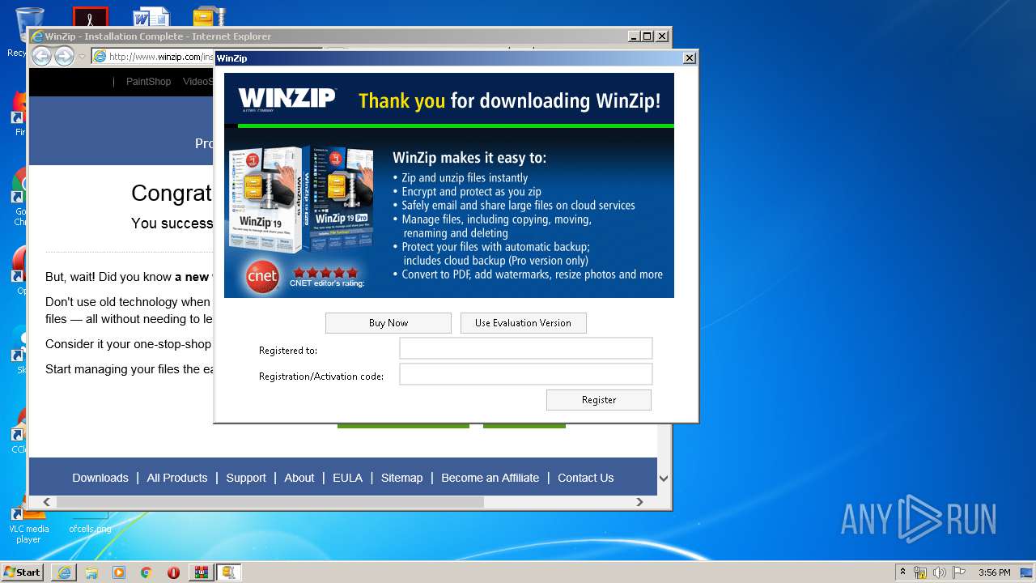Open EULA footer link
The height and width of the screenshot is (583, 1036).
pyautogui.click(x=347, y=478)
